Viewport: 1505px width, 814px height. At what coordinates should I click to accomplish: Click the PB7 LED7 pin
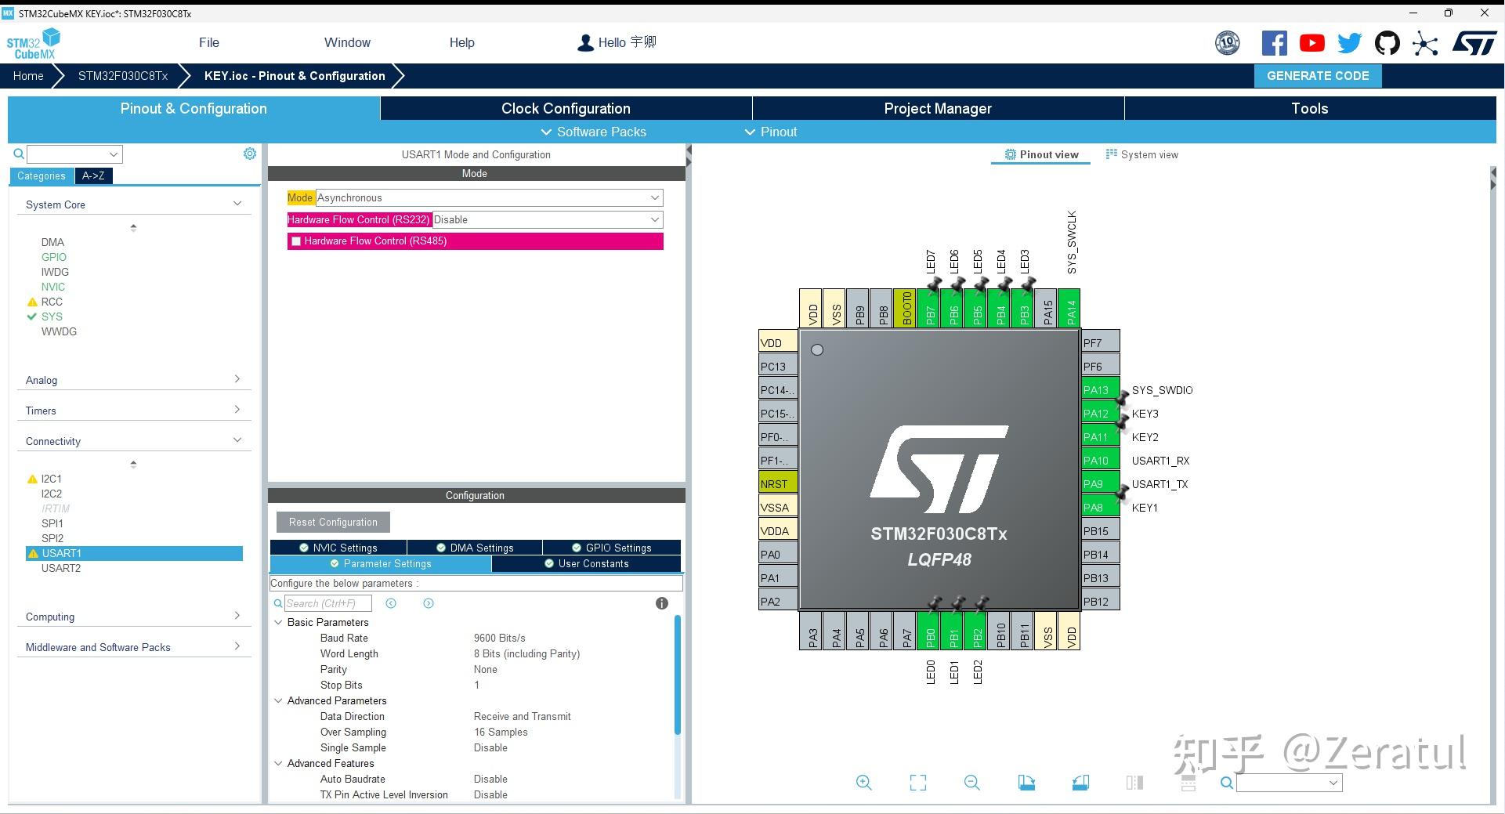(930, 308)
